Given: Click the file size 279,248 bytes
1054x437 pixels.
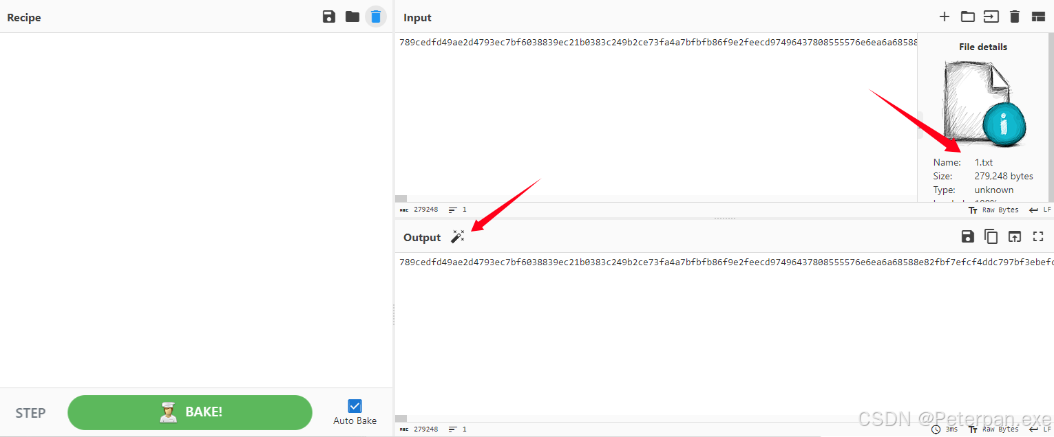Looking at the screenshot, I should pyautogui.click(x=1004, y=177).
